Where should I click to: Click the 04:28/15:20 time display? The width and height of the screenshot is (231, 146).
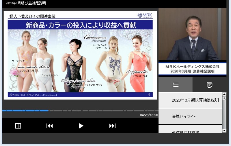tap(149, 115)
